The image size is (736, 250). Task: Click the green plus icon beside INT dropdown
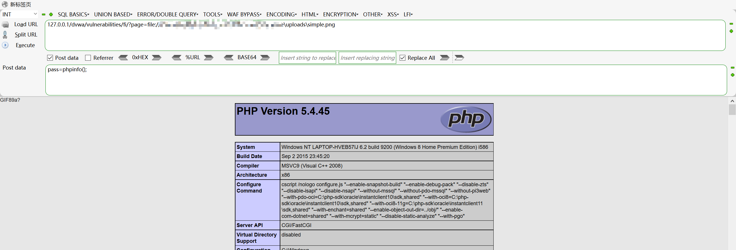click(x=51, y=14)
